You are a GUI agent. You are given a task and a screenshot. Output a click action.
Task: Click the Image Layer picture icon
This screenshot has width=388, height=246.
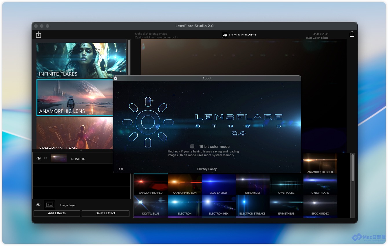(x=50, y=205)
